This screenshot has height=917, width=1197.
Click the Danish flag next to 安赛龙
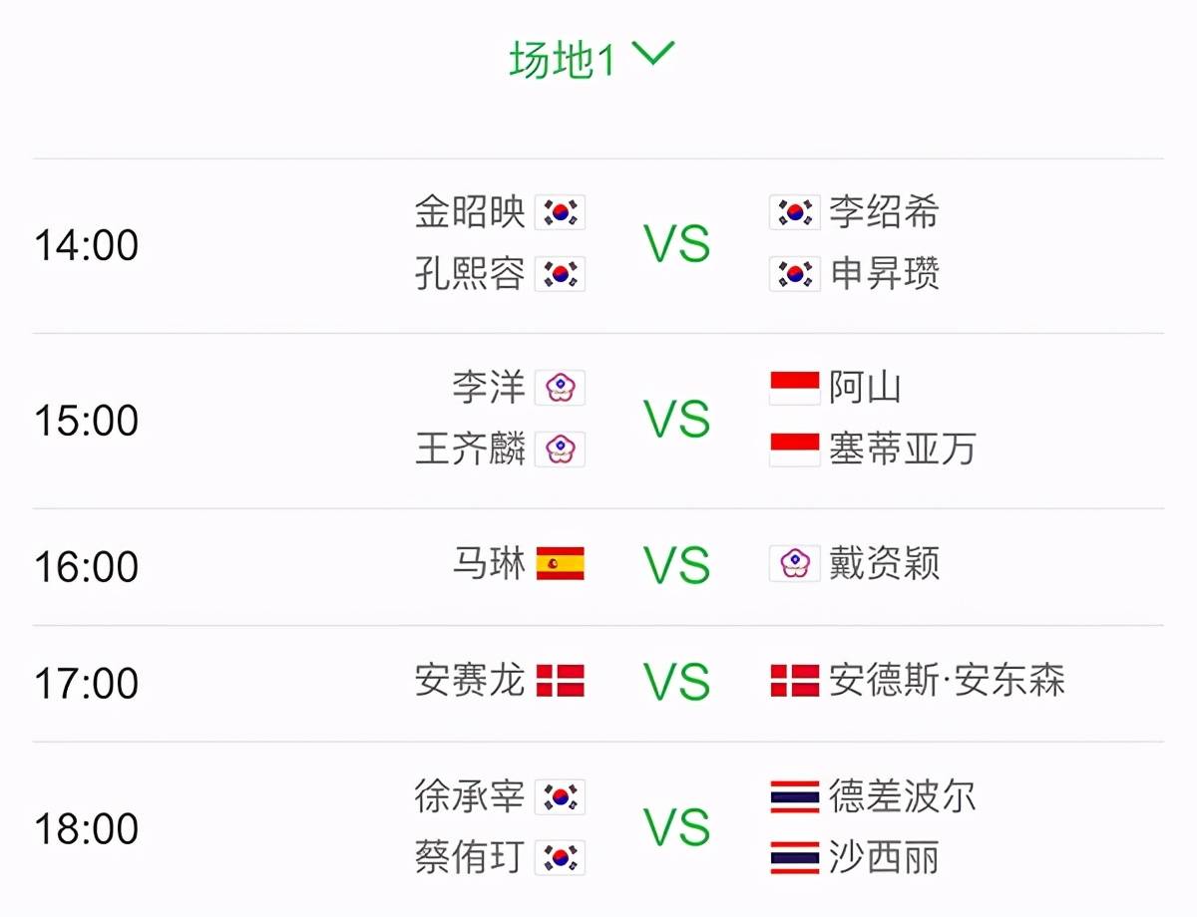tap(560, 681)
